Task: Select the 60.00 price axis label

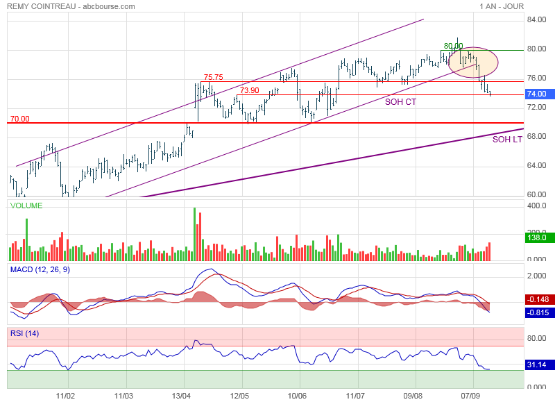Action: click(536, 194)
